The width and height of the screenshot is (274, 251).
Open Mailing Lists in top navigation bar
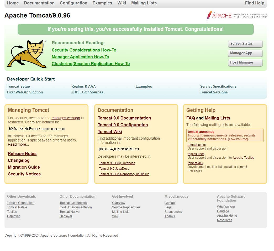(x=144, y=3)
